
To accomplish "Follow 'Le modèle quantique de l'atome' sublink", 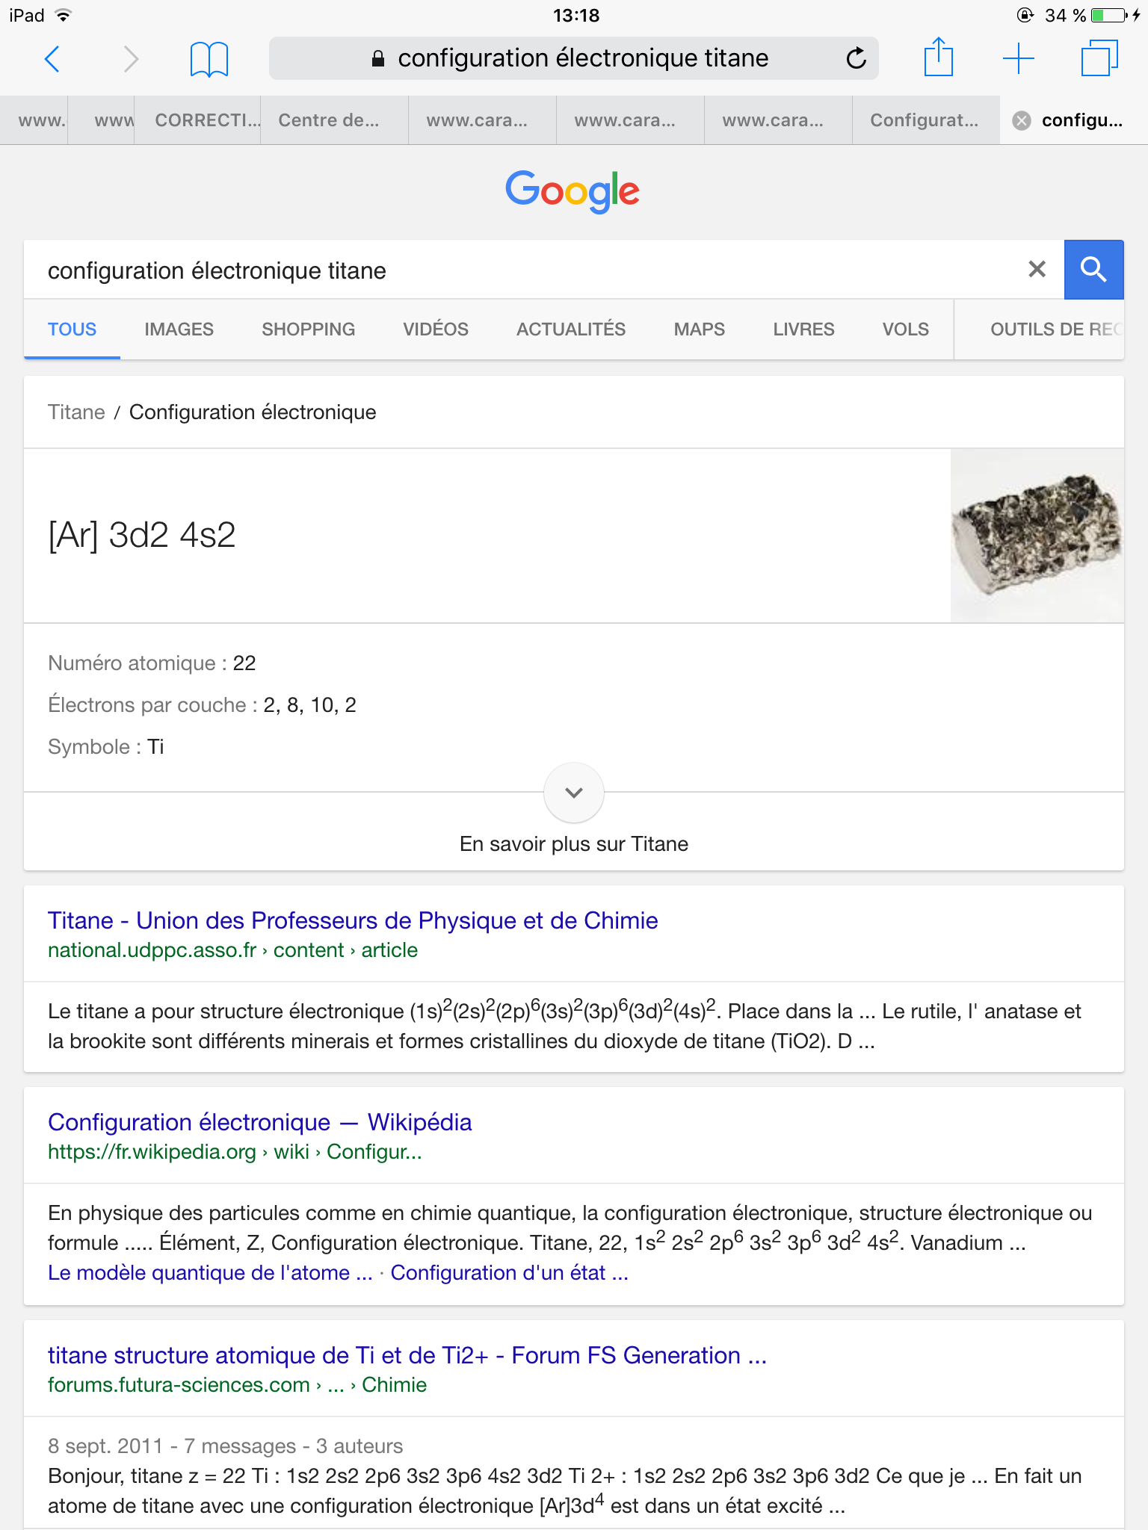I will (209, 1272).
